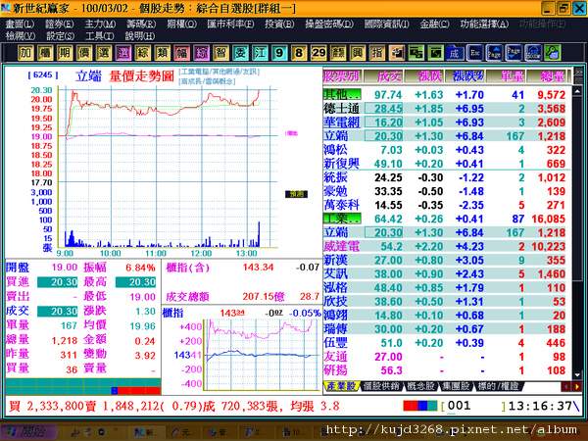Click the cyan 9 toolbar icon
Viewport: 588px width, 441px height.
279,53
